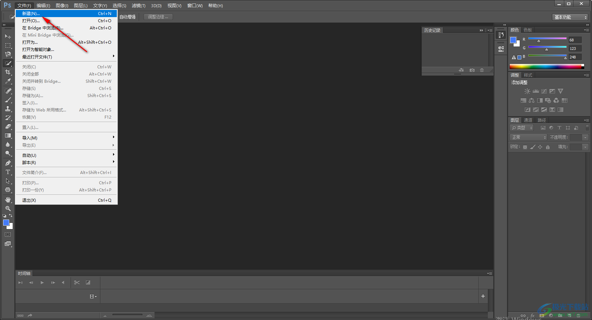Choose 打开(O)... menu entry
This screenshot has width=592, height=320.
(66, 21)
